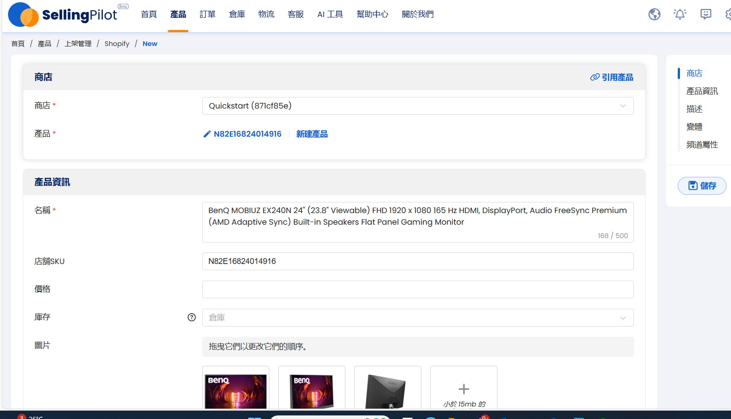Click the 商店 section header title
This screenshot has height=419, width=731.
click(43, 77)
